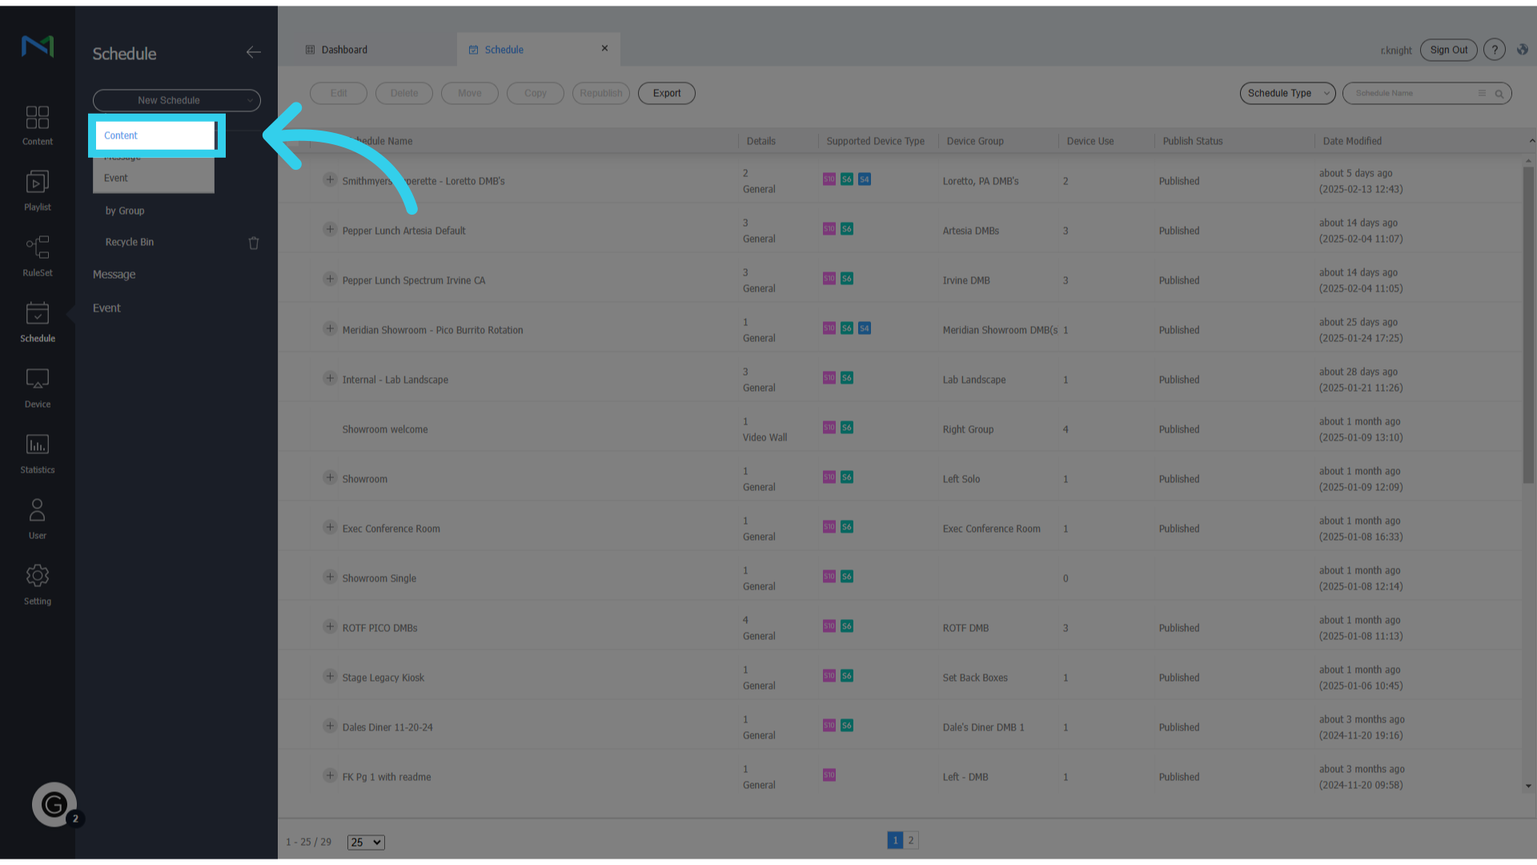The image size is (1537, 865).
Task: Expand Internal - Lab Landscape row
Action: click(330, 378)
